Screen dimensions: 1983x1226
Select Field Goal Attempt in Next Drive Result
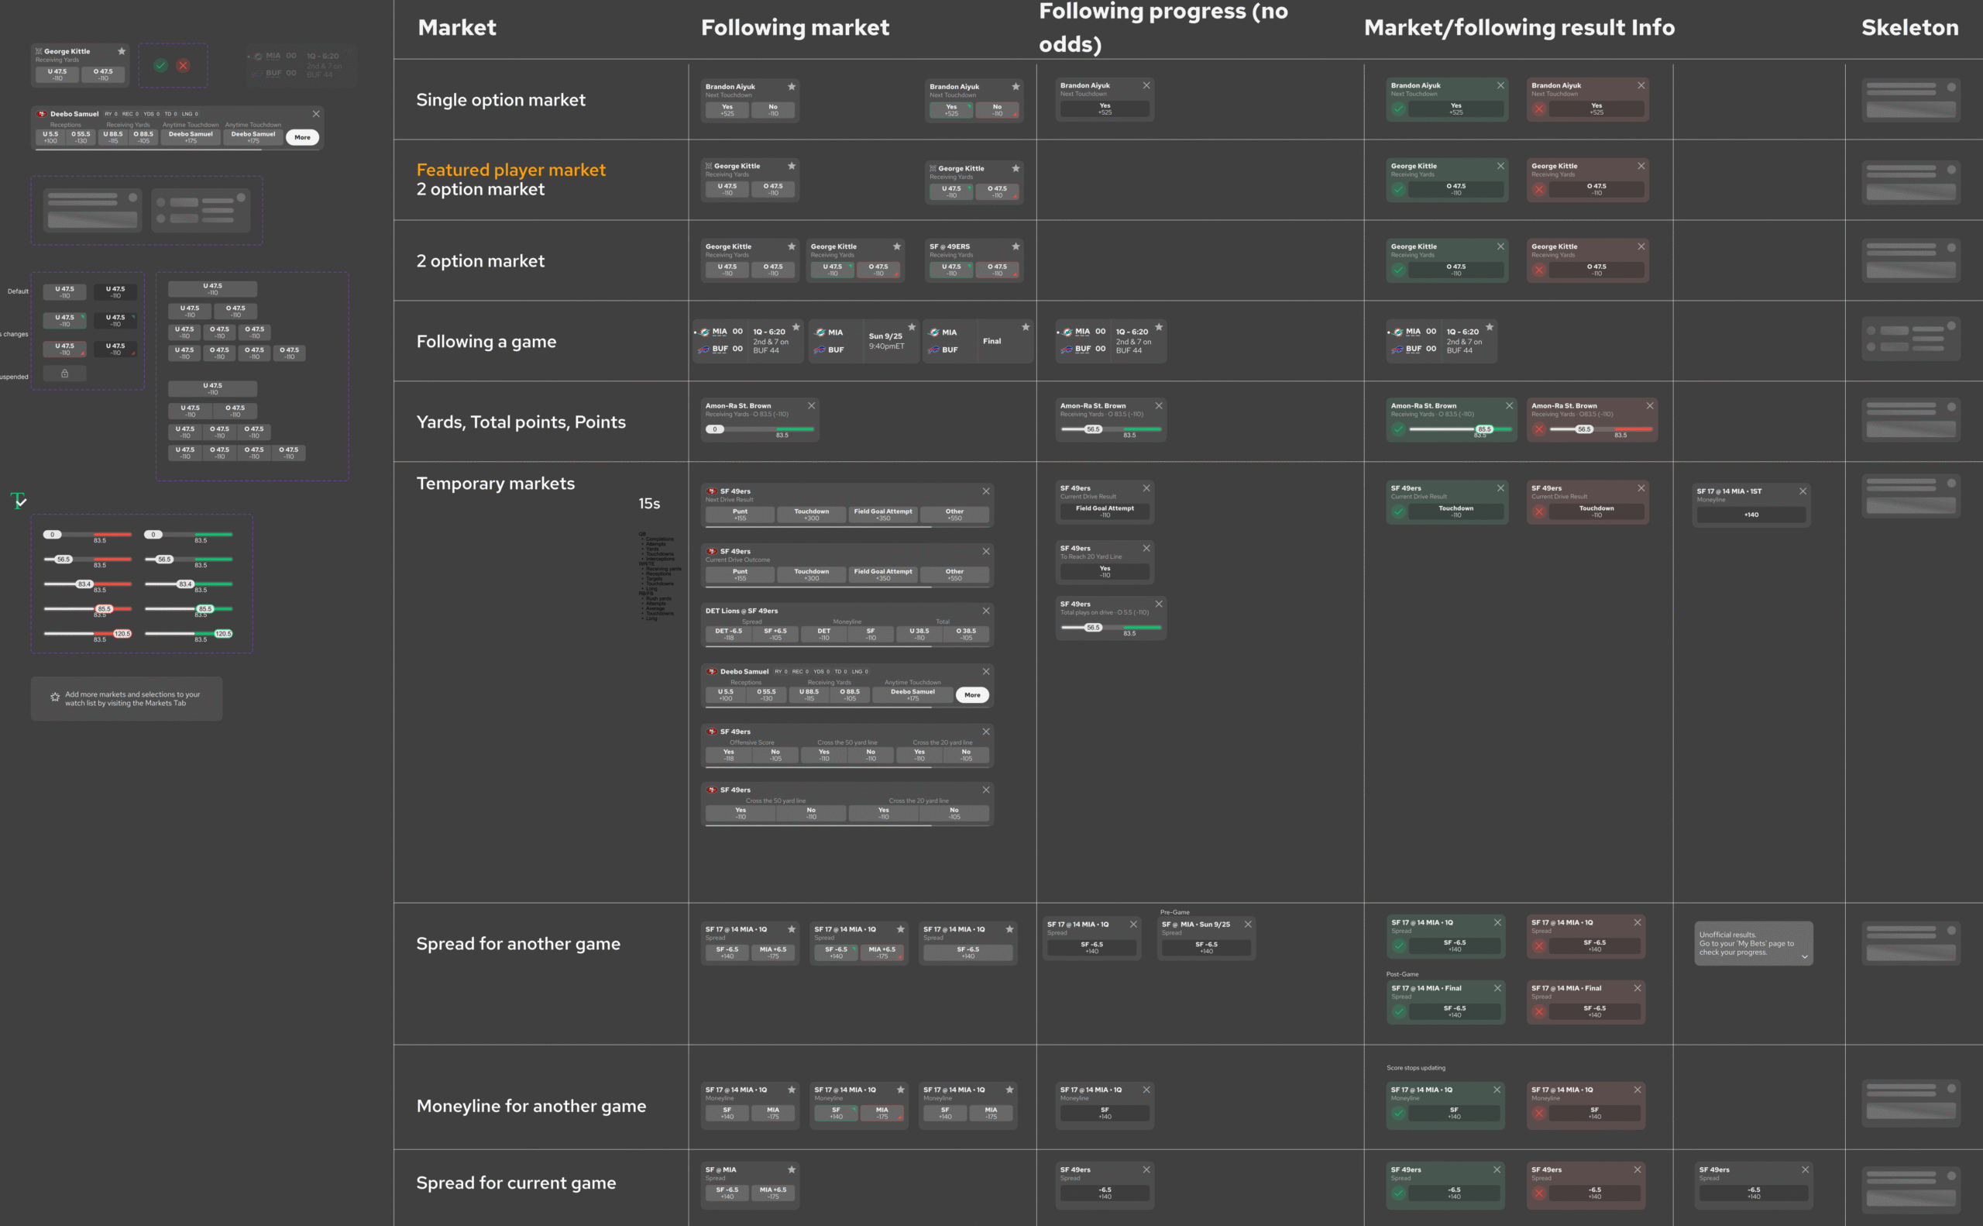[x=882, y=514]
